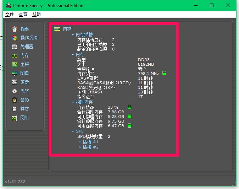Click the green graph icon beside 5.28 GB
Image resolution: width=239 pixels, height=189 pixels.
coord(129,116)
